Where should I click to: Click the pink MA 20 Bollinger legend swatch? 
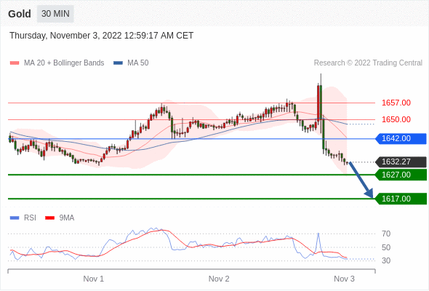[x=15, y=63]
